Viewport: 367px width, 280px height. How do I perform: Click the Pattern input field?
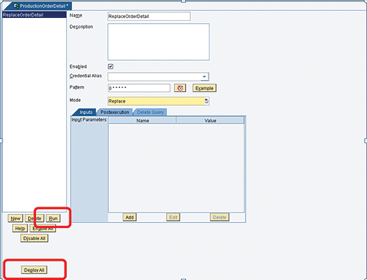click(x=139, y=88)
